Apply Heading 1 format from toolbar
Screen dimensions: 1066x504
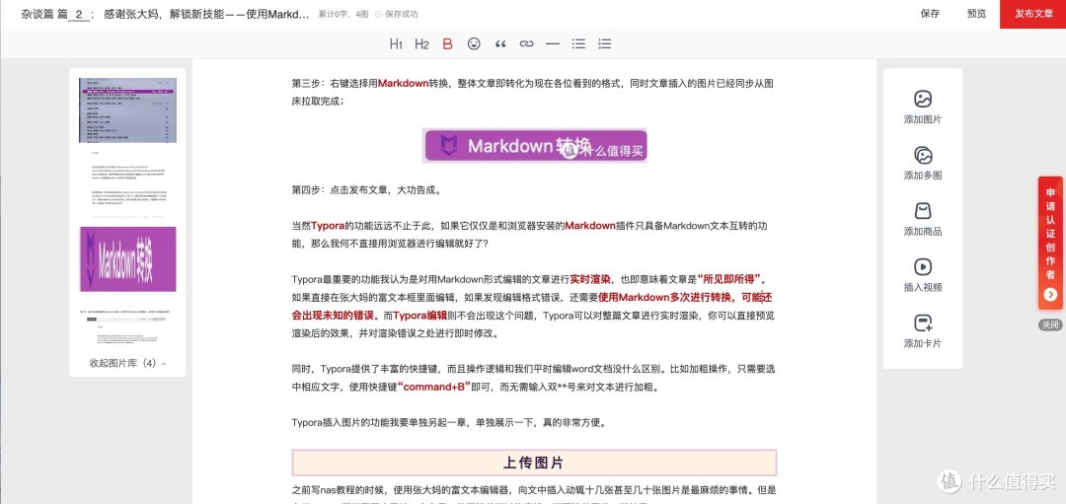coord(396,44)
